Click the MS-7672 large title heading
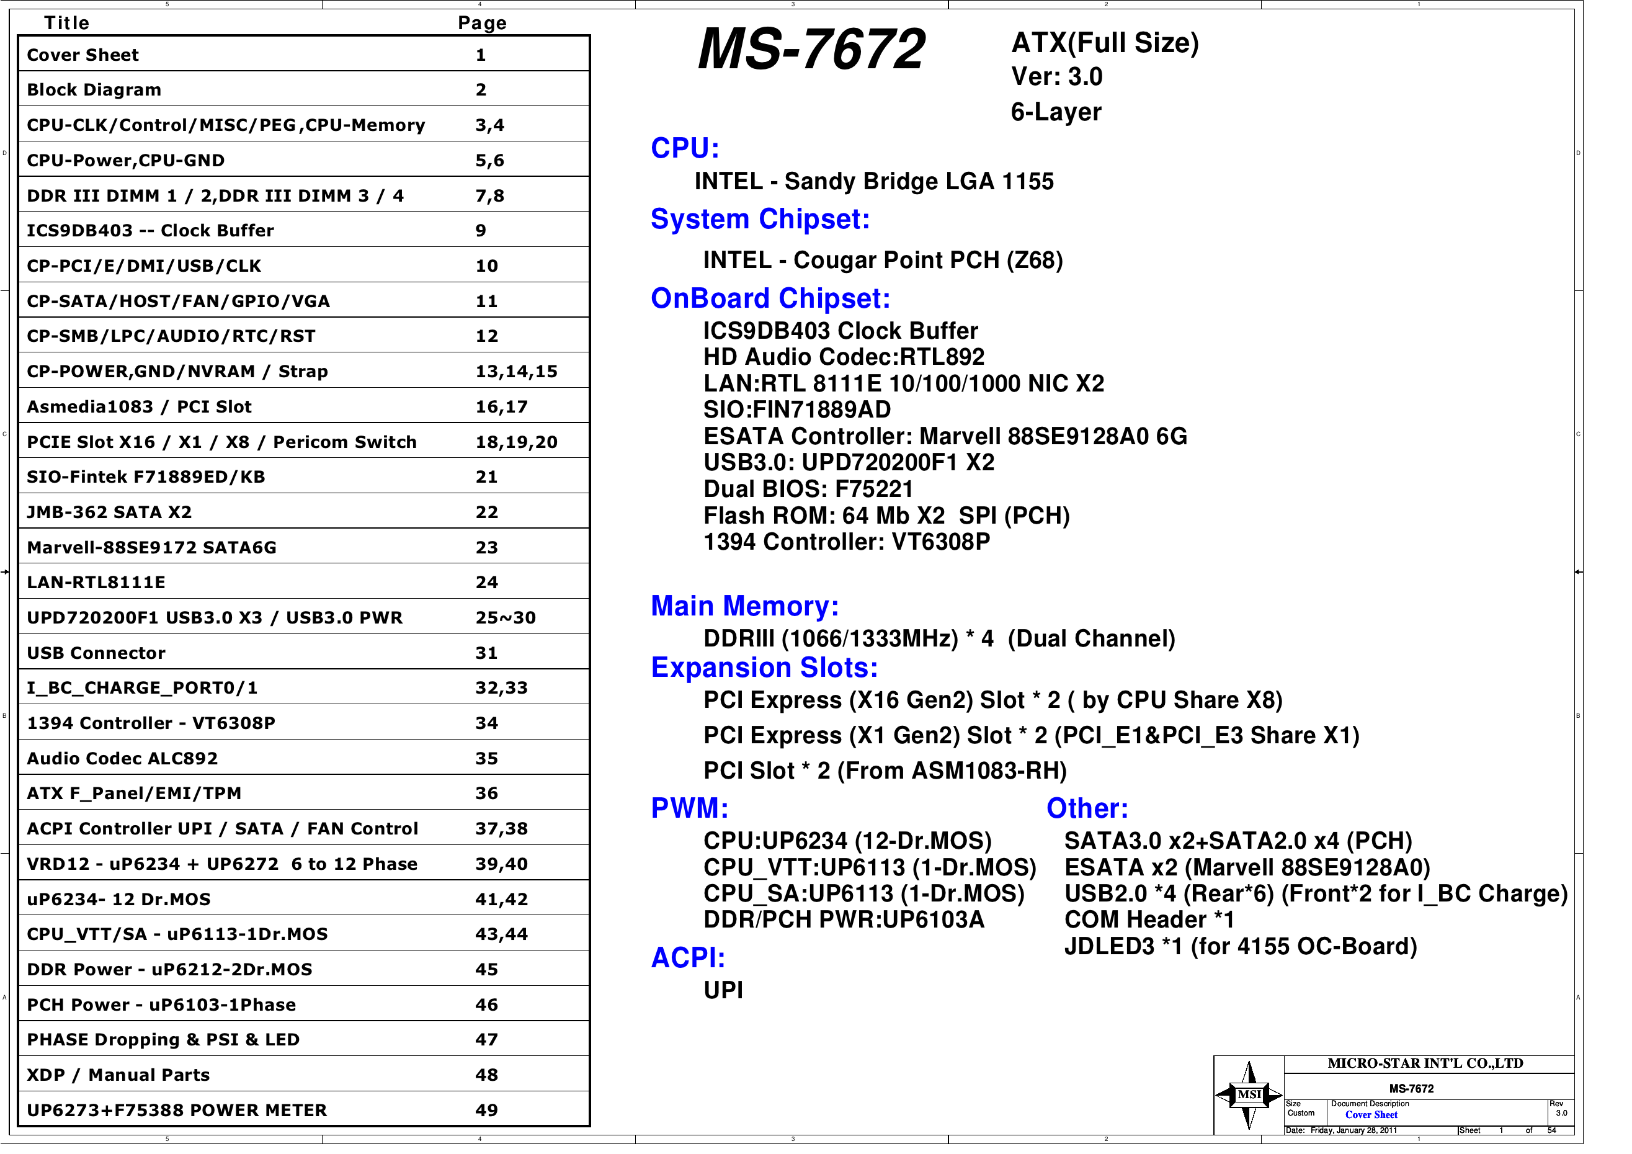Screen dimensions: 1632x1154 click(811, 49)
